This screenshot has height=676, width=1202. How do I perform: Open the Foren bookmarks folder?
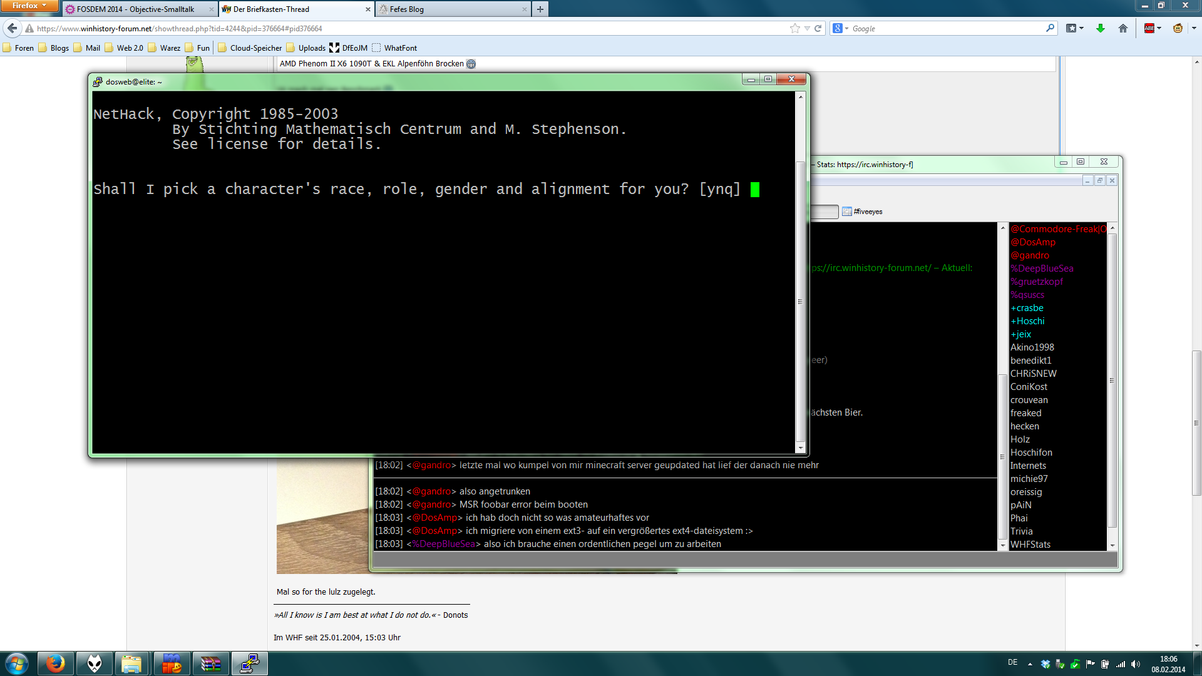[x=18, y=48]
